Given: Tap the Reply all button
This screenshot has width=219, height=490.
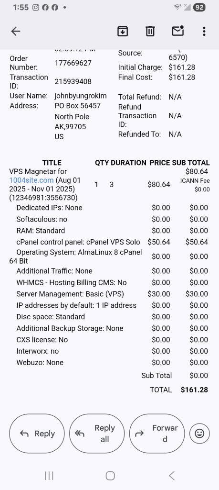Looking at the screenshot, I should tap(97, 434).
